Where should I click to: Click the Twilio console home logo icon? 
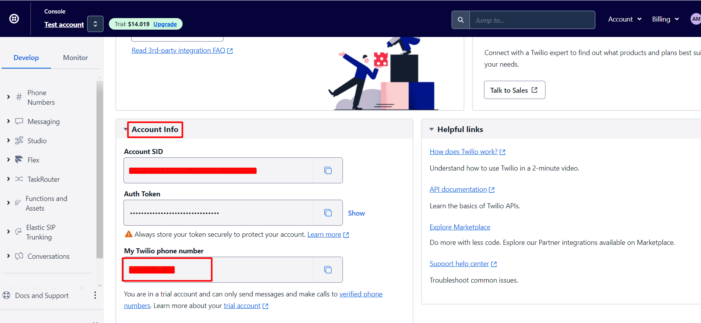[14, 18]
